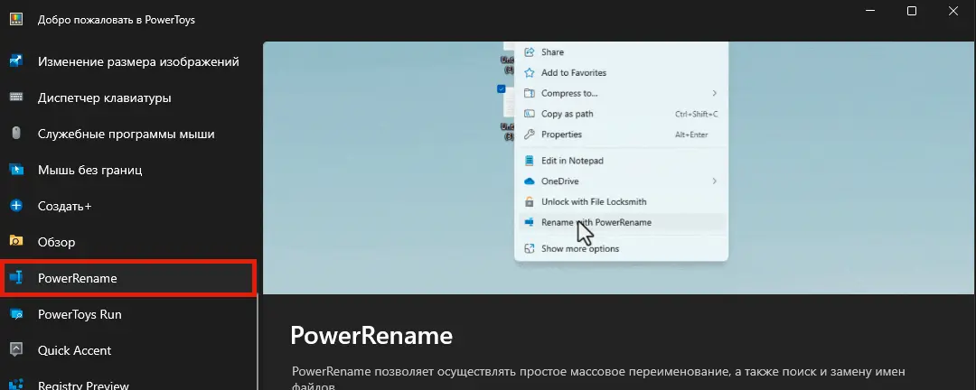Maximize the PowerToys welcome window
Image resolution: width=976 pixels, height=390 pixels.
pyautogui.click(x=911, y=11)
